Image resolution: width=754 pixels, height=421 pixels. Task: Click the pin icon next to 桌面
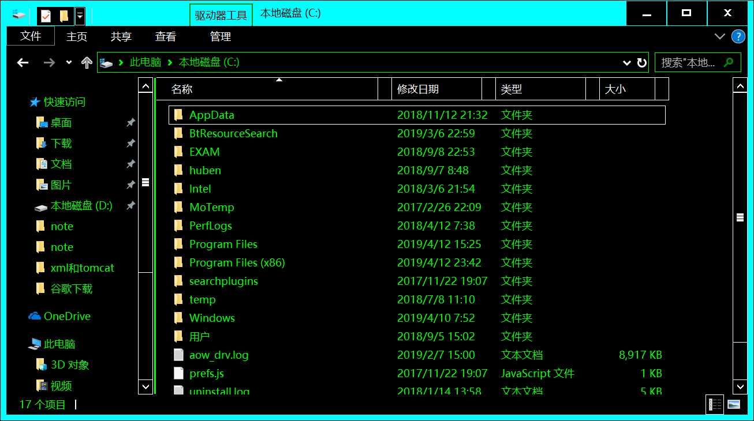130,123
